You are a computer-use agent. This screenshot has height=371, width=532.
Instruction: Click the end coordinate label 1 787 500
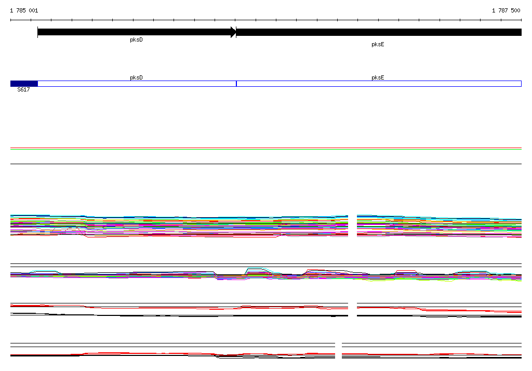[x=506, y=10]
